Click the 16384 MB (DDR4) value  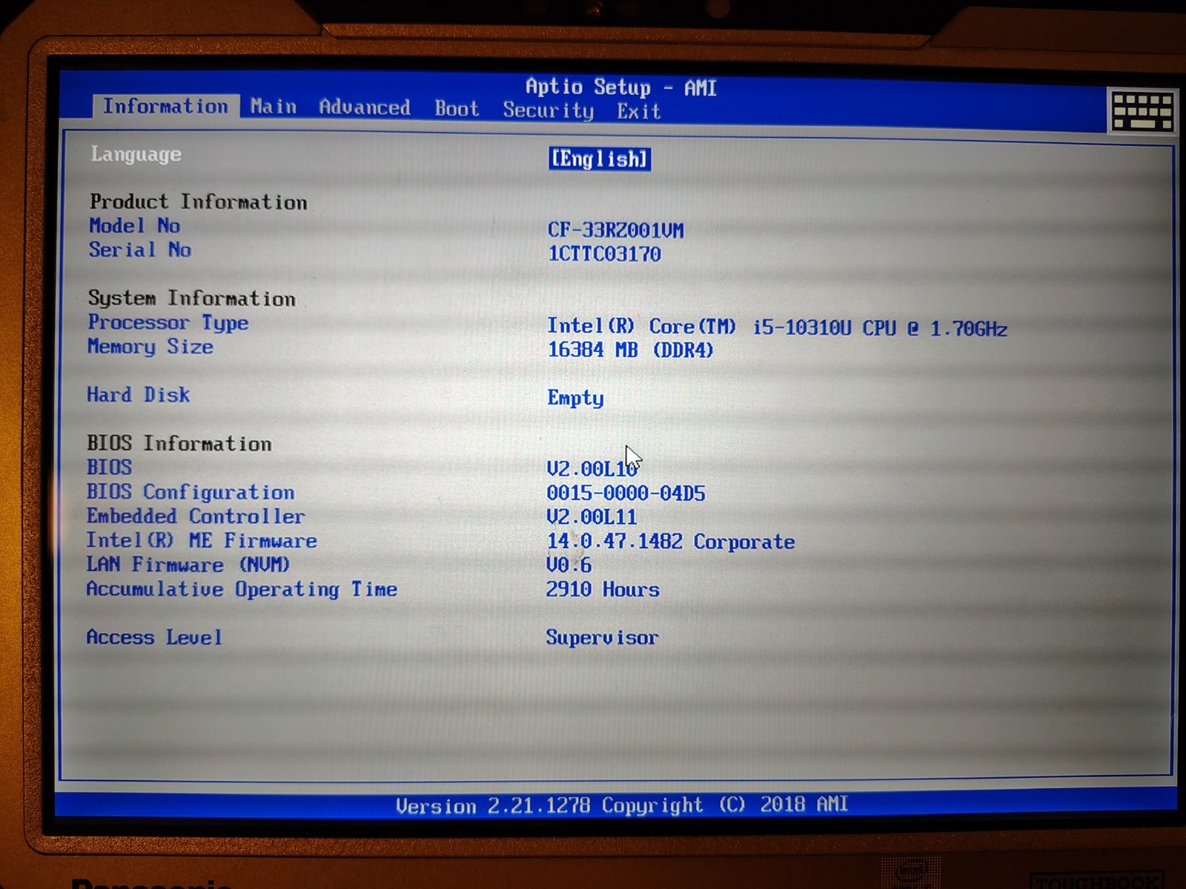point(630,350)
